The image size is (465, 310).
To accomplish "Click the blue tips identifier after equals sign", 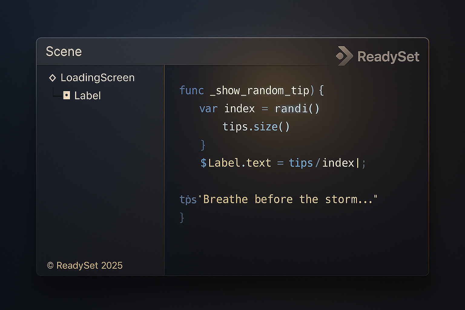I will [301, 163].
